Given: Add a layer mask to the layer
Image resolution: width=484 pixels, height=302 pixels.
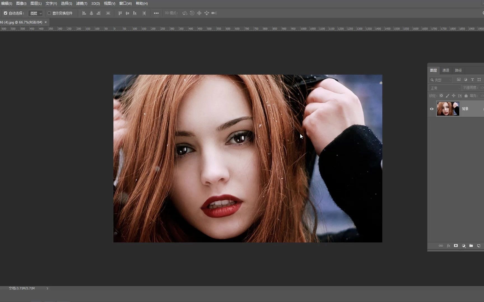Looking at the screenshot, I should (456, 246).
